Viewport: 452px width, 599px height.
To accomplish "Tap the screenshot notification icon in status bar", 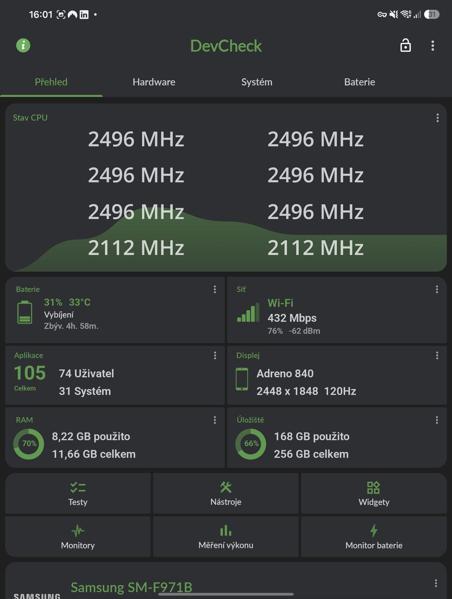I will (61, 14).
